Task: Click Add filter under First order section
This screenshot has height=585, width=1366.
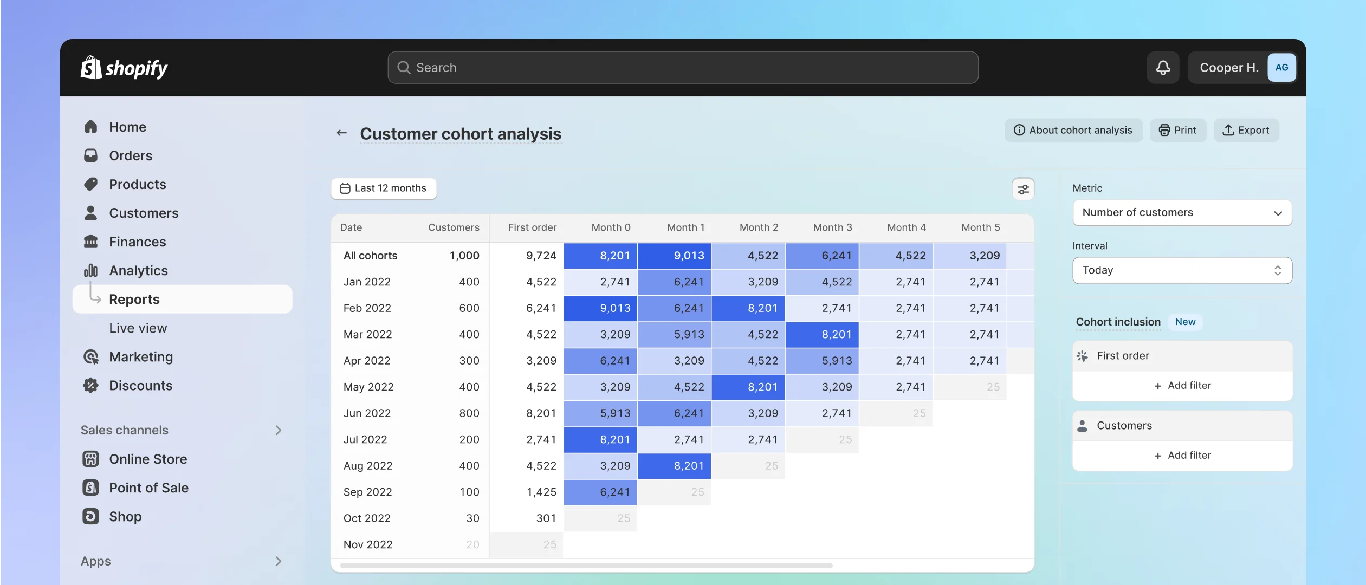Action: (1182, 384)
